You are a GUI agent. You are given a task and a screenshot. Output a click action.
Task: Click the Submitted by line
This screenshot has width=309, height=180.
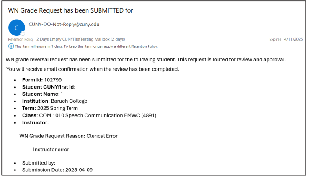coord(39,163)
